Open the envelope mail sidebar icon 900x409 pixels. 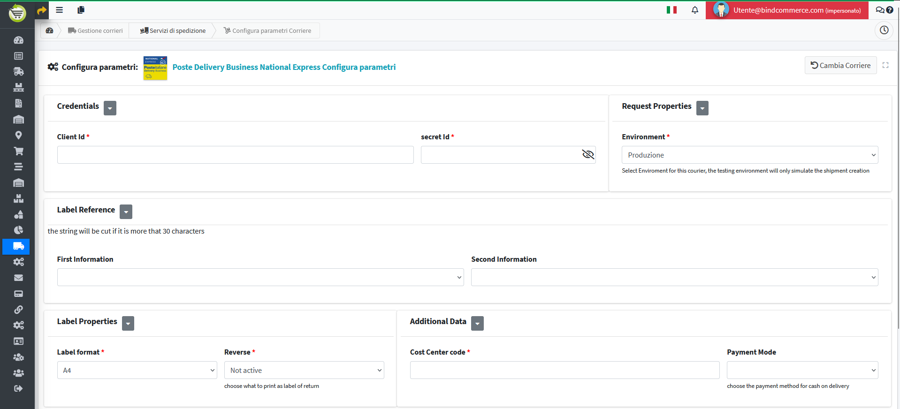pos(18,278)
